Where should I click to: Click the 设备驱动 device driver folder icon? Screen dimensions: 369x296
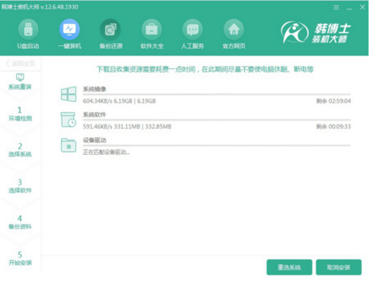(x=68, y=146)
